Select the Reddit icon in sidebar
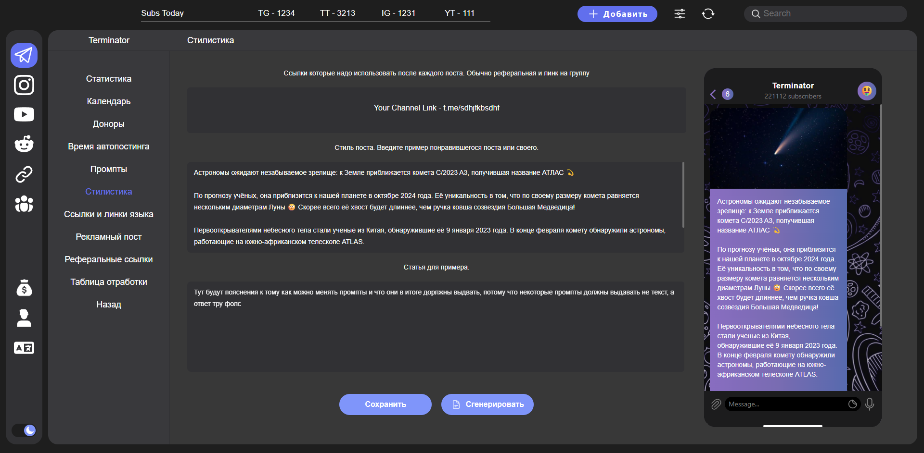The image size is (924, 453). 24,144
